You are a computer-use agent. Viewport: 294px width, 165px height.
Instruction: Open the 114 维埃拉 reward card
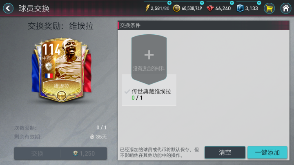62,70
